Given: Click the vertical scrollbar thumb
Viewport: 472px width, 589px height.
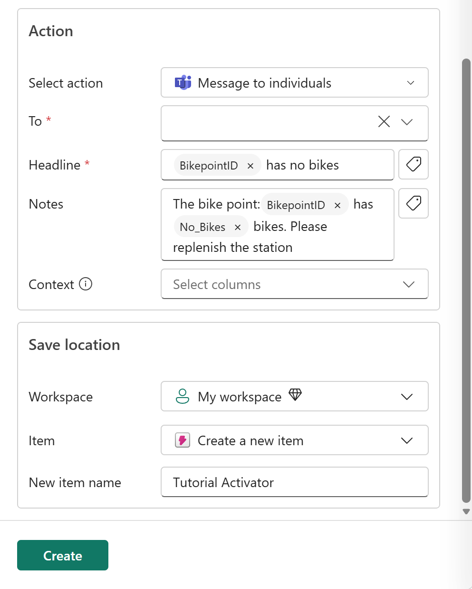Looking at the screenshot, I should click(x=466, y=281).
